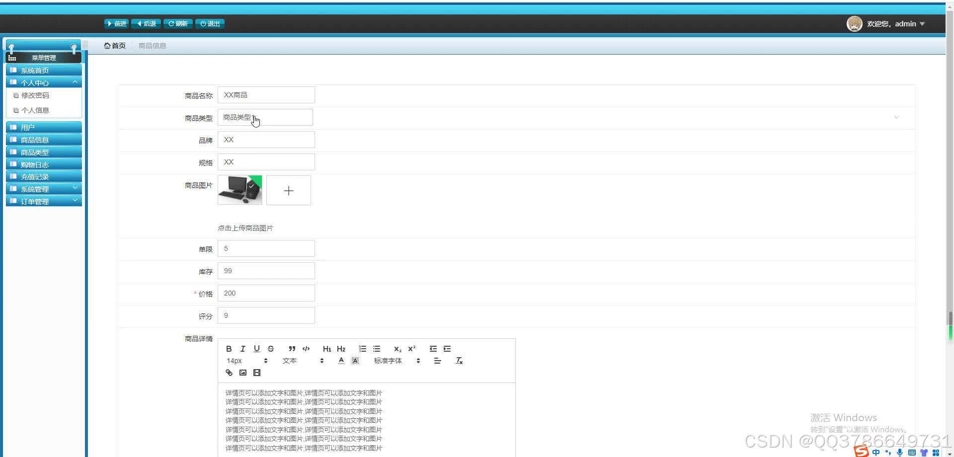Open 商品类型 sidebar menu item
Screen dimensions: 954x457
pyautogui.click(x=44, y=152)
